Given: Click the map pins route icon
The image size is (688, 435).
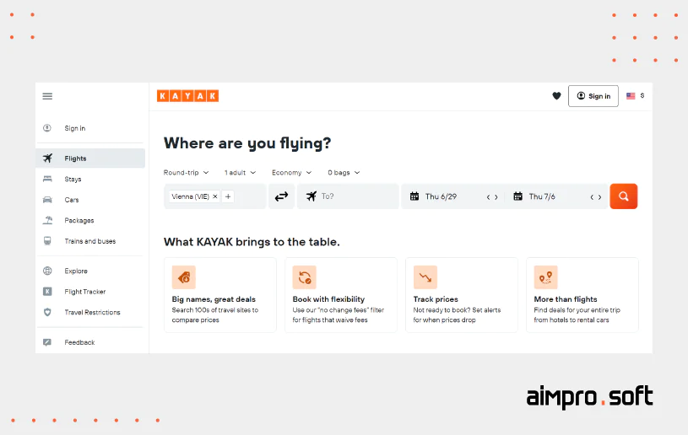Looking at the screenshot, I should tap(546, 277).
